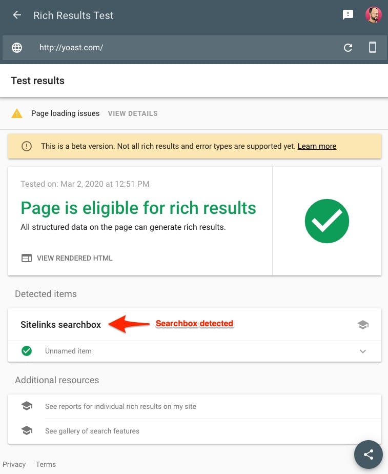Open reports icon next to individual rich results
This screenshot has height=474, width=388.
click(x=27, y=405)
